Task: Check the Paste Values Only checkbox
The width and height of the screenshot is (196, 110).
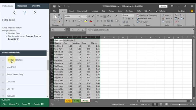Action: 3,75
